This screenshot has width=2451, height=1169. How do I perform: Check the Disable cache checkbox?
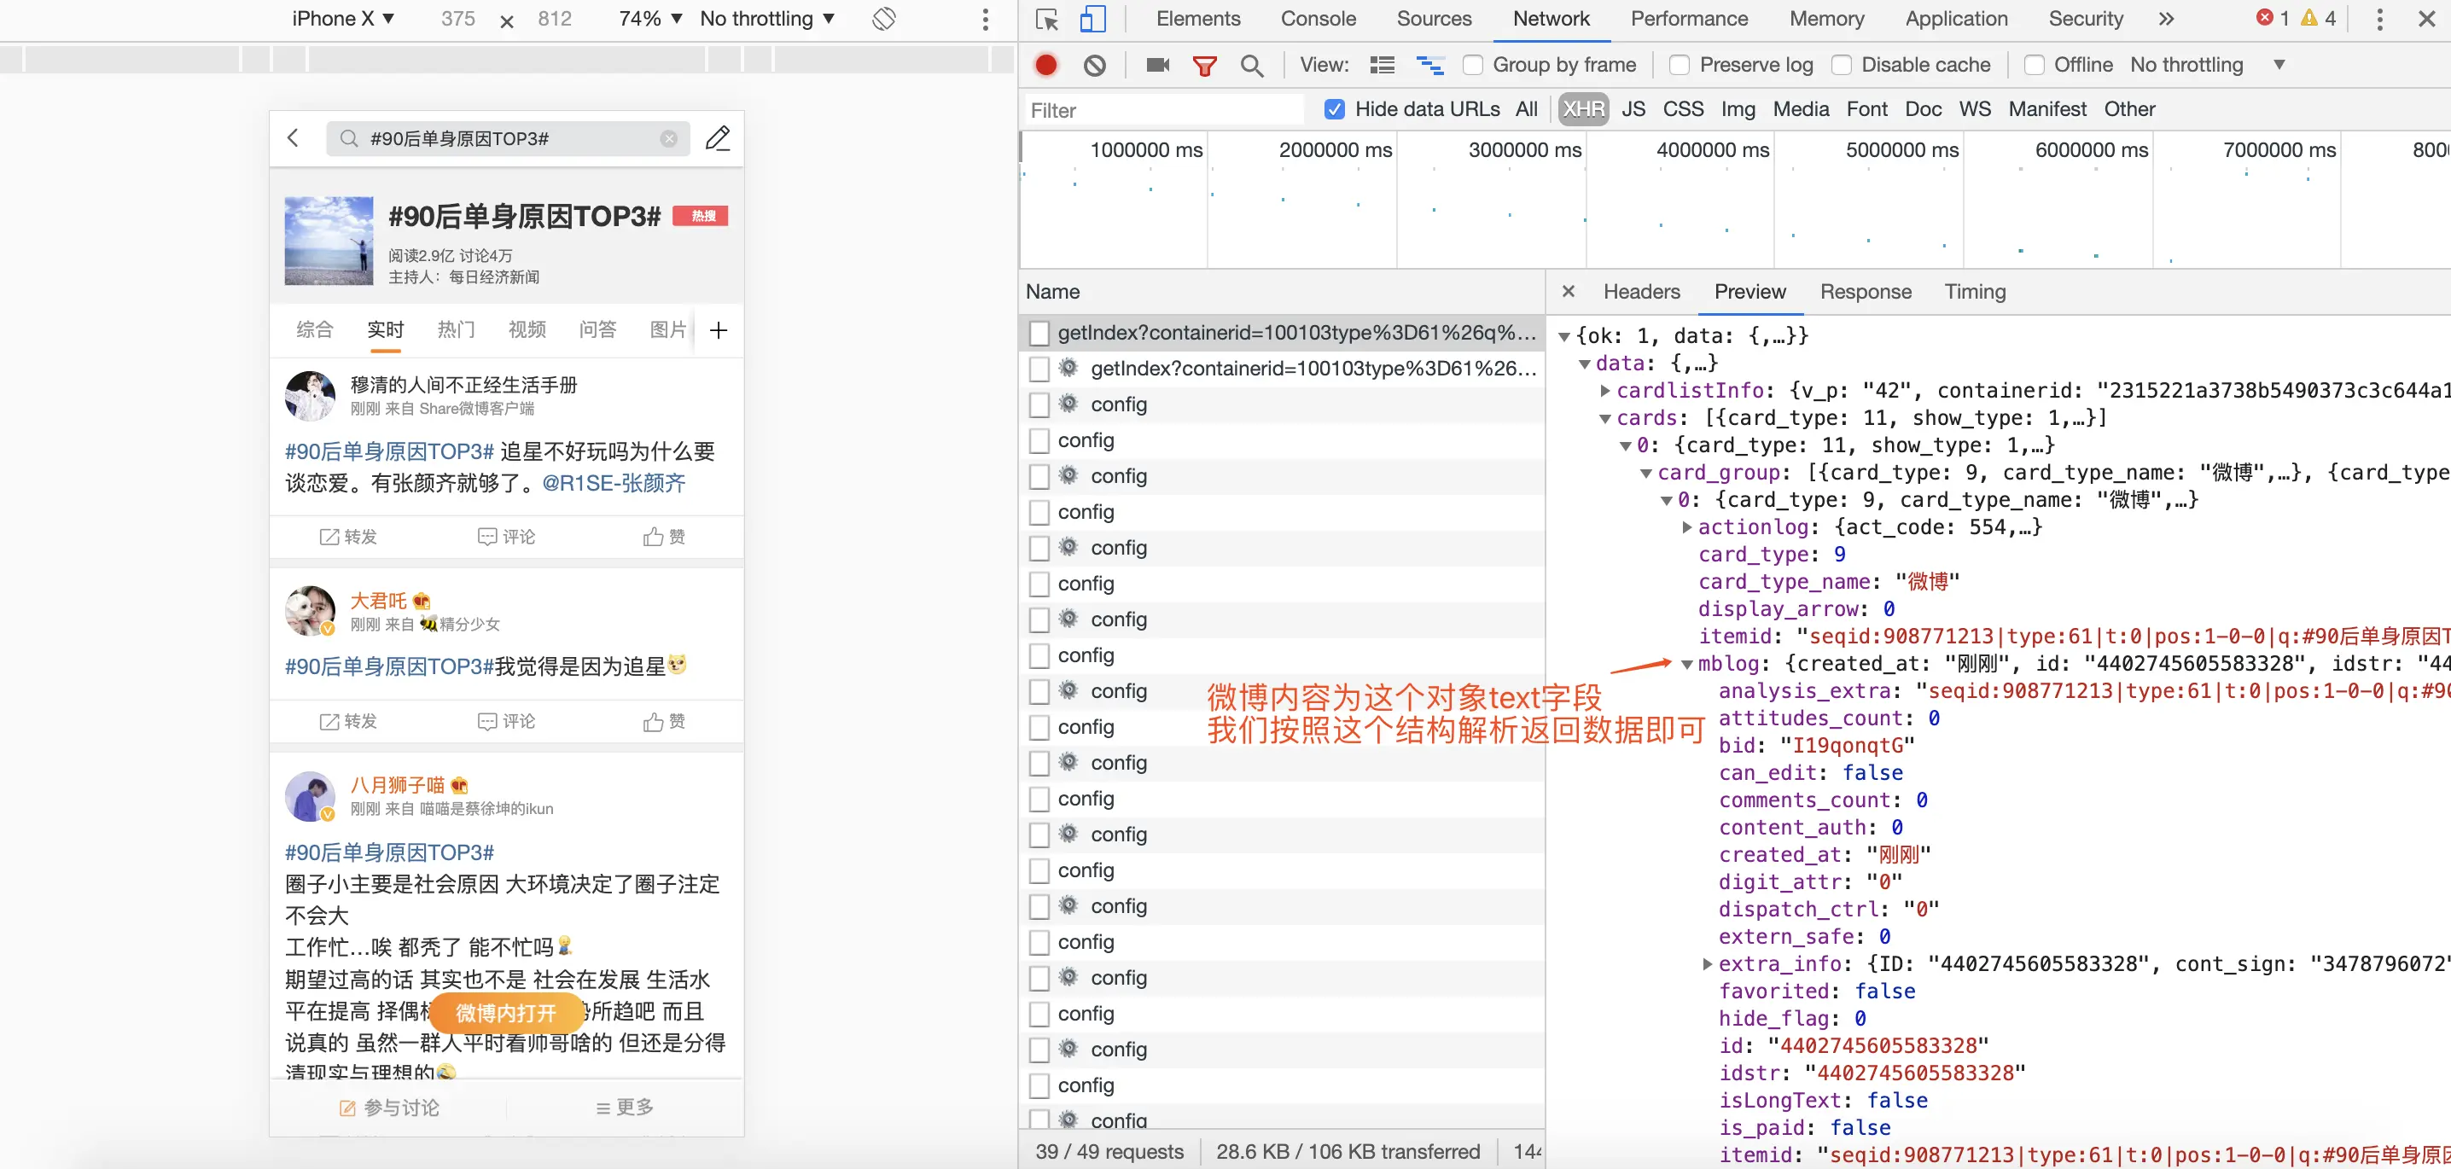click(1841, 65)
